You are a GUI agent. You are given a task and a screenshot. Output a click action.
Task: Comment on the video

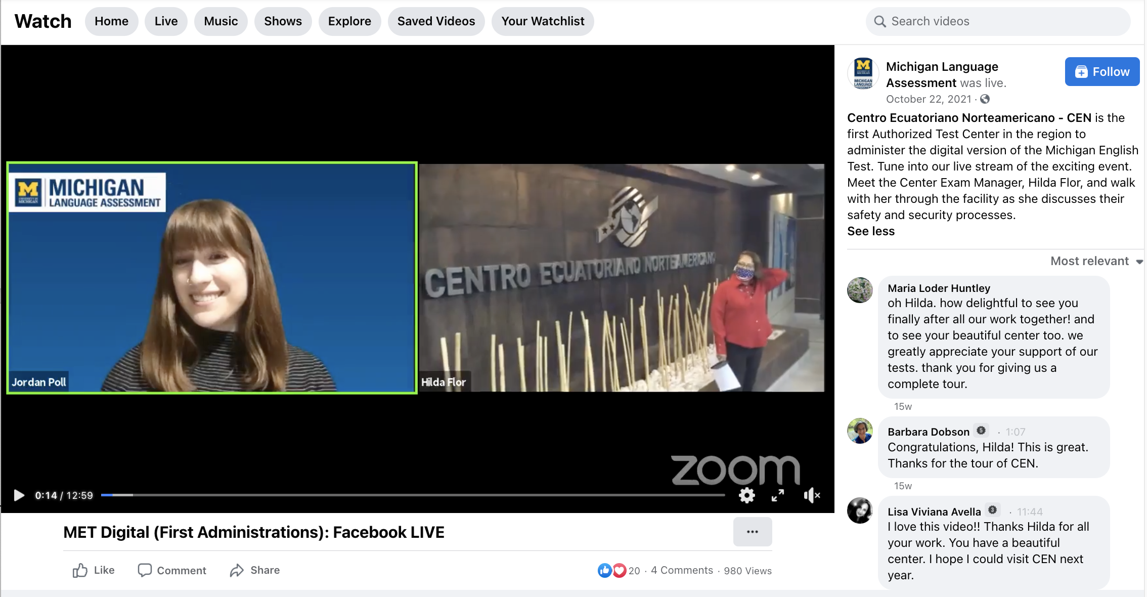tap(172, 570)
